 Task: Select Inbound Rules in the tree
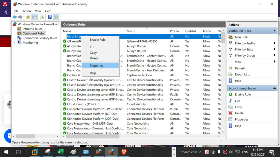(x=32, y=29)
